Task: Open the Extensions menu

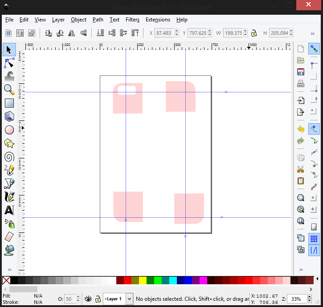Action: [x=158, y=20]
